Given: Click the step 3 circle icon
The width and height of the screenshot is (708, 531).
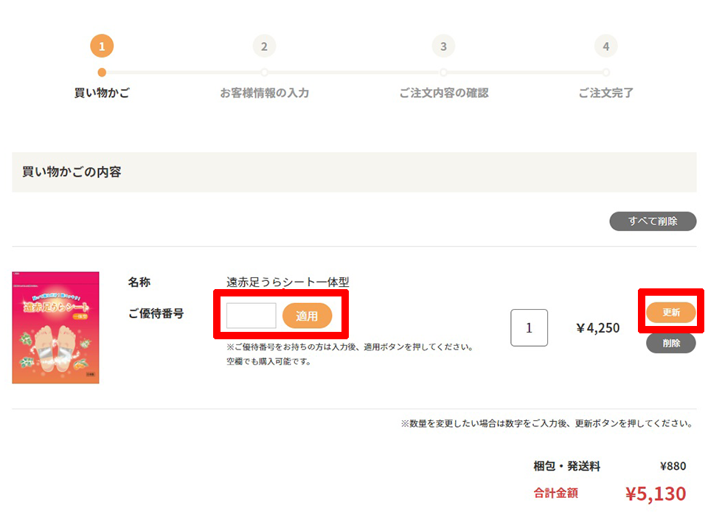Looking at the screenshot, I should pos(443,46).
